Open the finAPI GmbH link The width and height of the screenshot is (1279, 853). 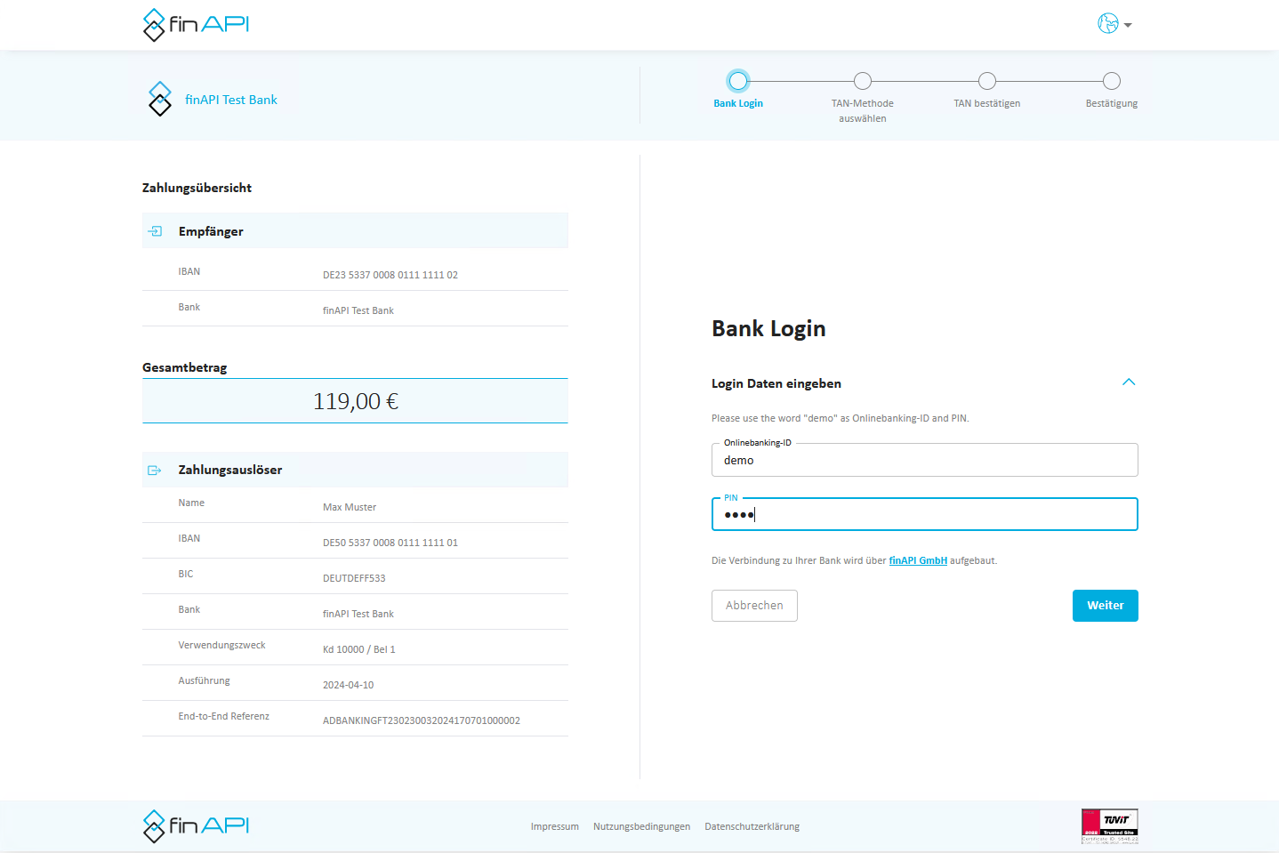click(918, 560)
